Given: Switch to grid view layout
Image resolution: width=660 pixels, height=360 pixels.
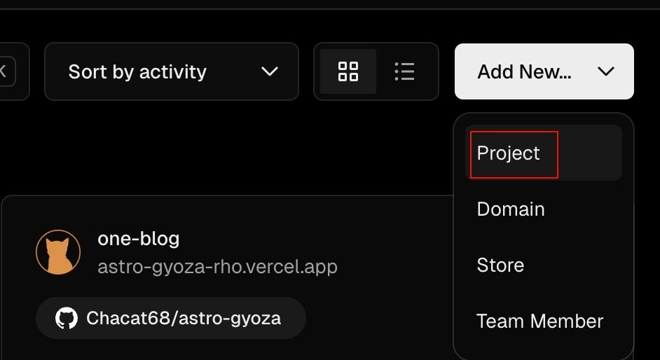Looking at the screenshot, I should 348,71.
